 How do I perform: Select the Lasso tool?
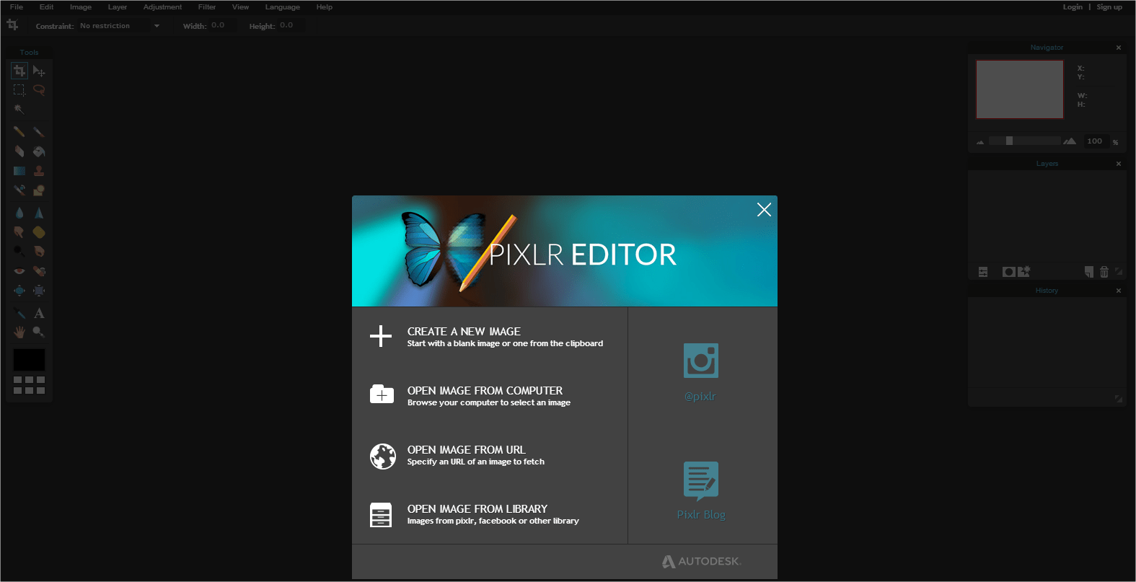pyautogui.click(x=39, y=90)
